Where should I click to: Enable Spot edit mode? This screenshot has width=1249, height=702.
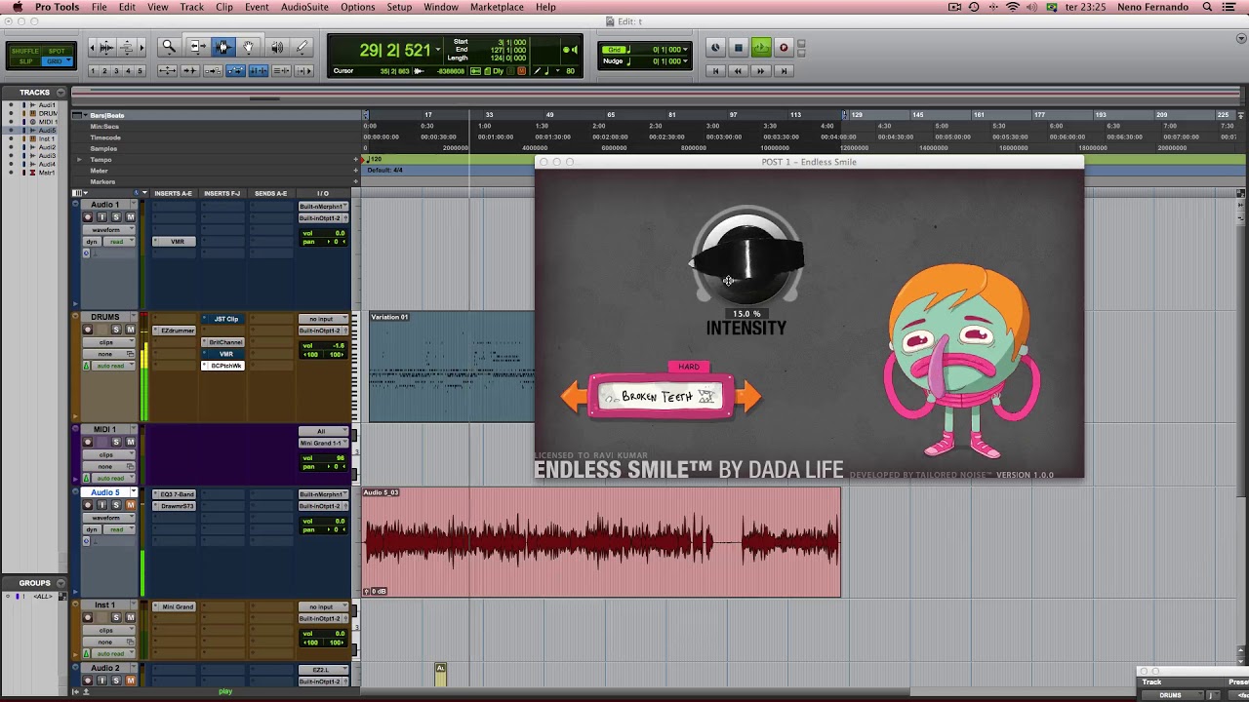(x=57, y=51)
